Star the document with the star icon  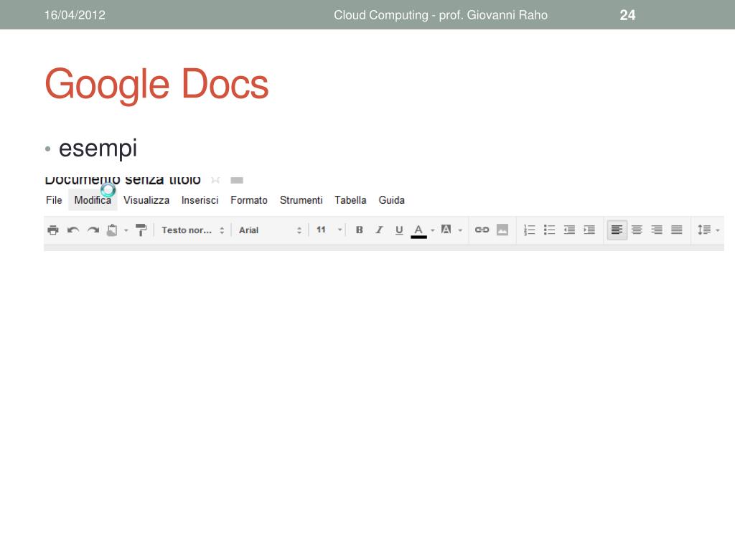(x=215, y=180)
